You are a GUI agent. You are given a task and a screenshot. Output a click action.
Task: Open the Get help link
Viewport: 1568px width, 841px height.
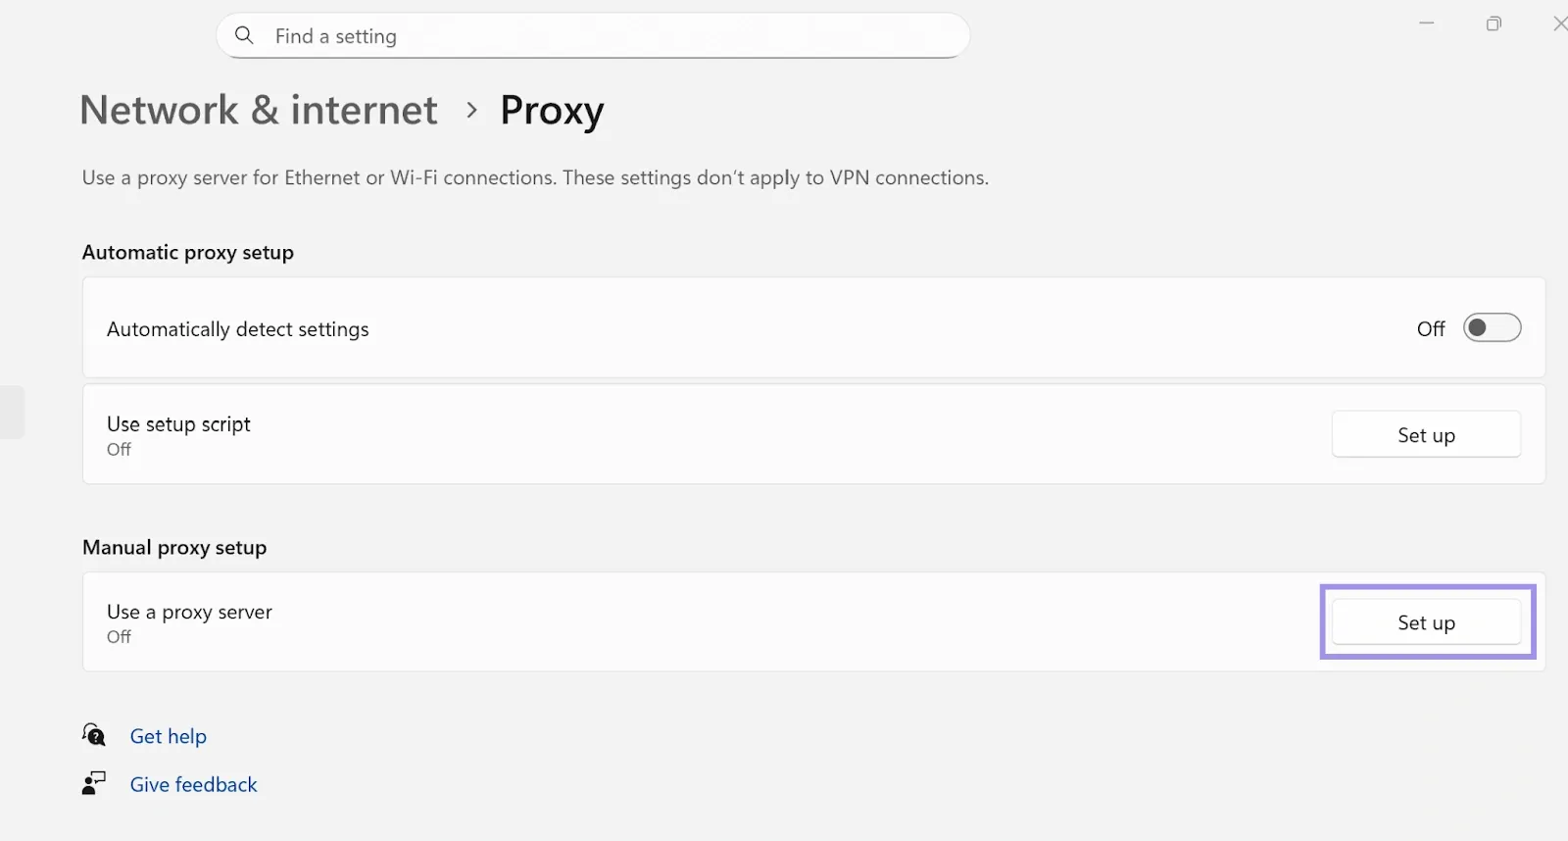pyautogui.click(x=168, y=735)
